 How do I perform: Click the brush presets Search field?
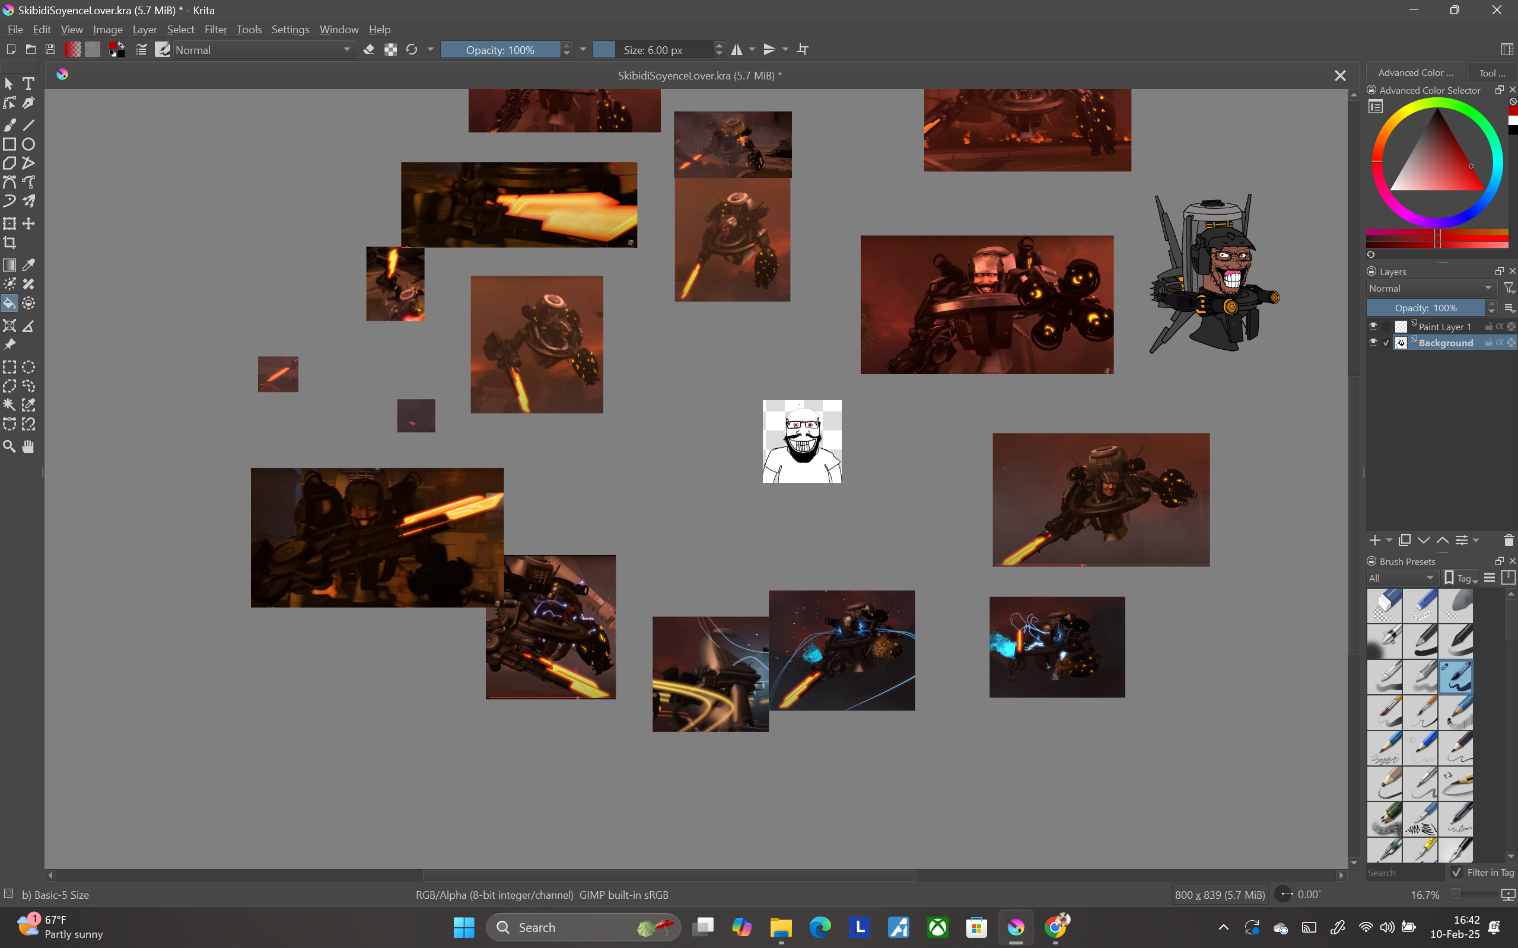pos(1405,873)
